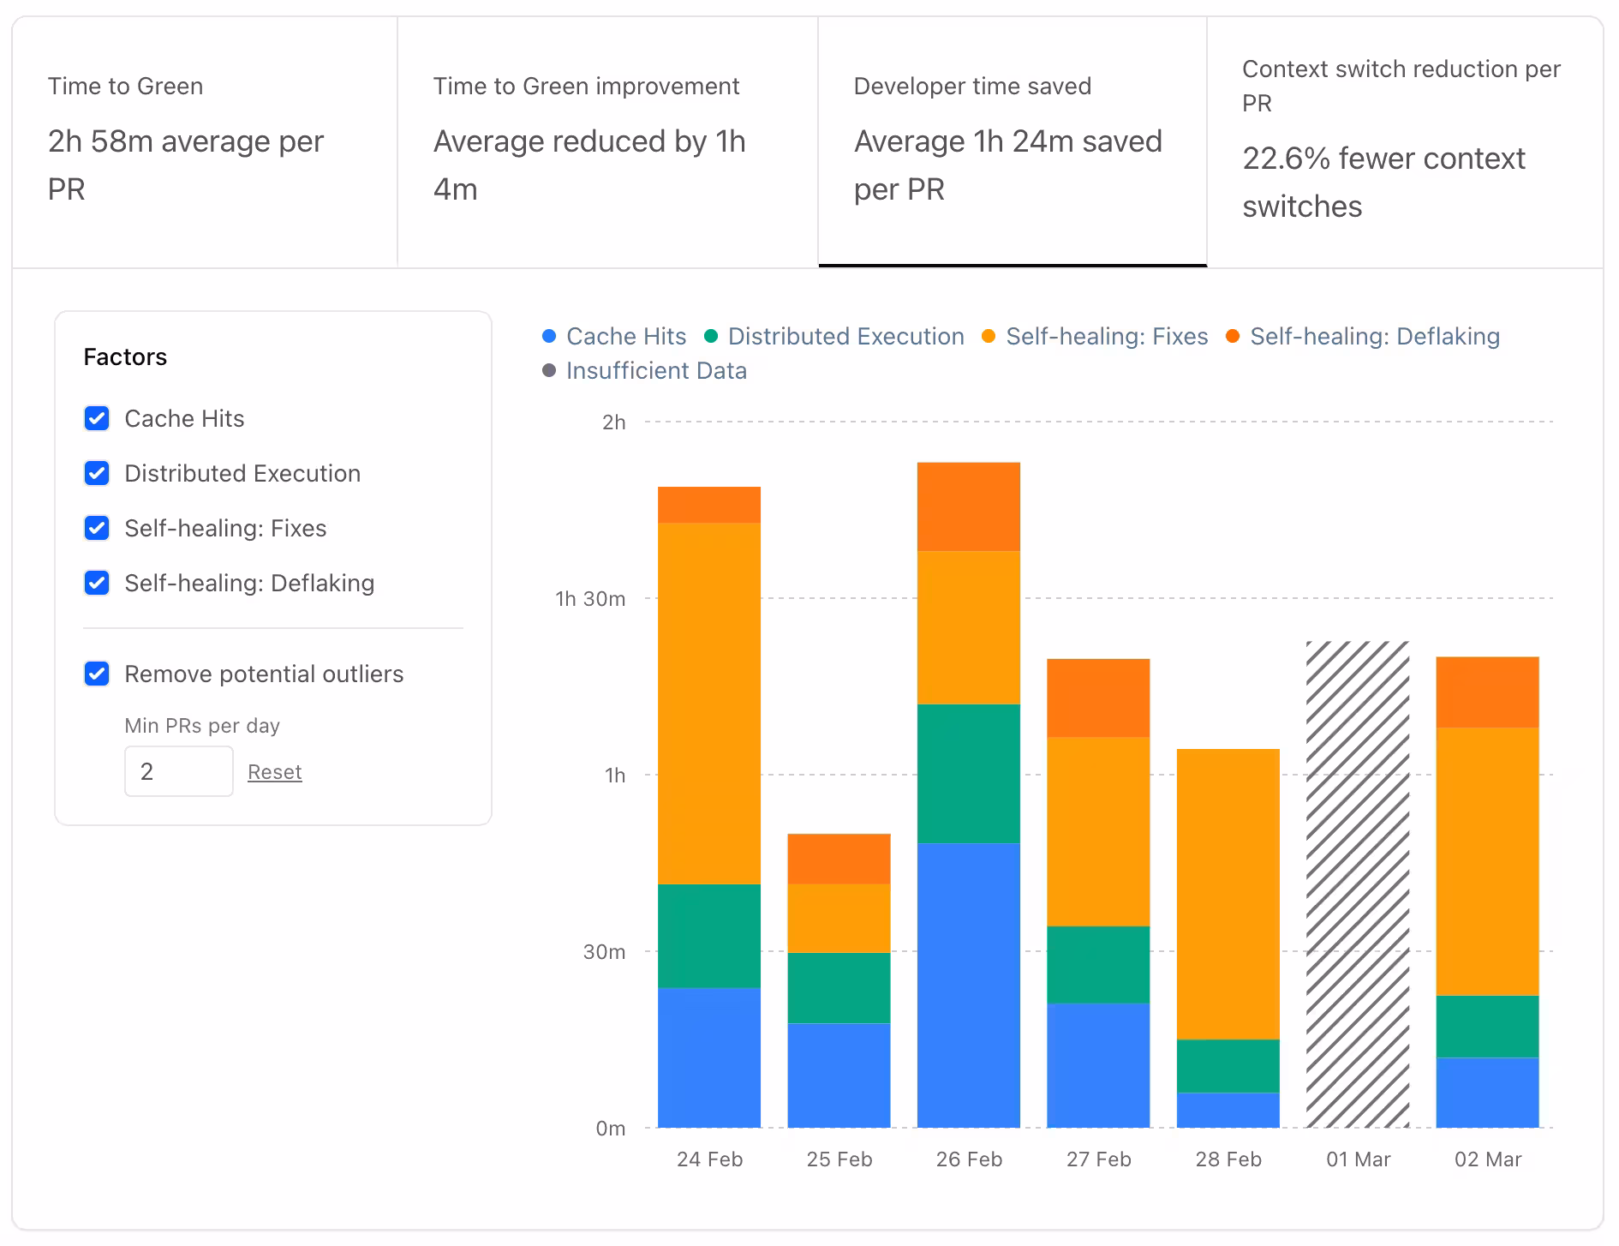
Task: Click the blue Cache Hits legend dot
Action: pos(548,336)
